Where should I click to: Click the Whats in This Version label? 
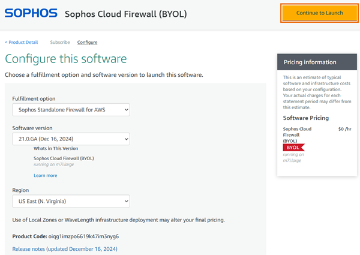(x=56, y=148)
